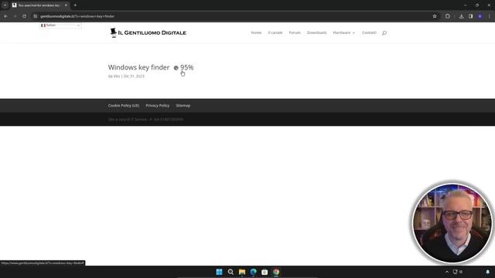Screen dimensions: 495x278
Task: Open the 'Windows key finder' article title
Action: coord(139,67)
